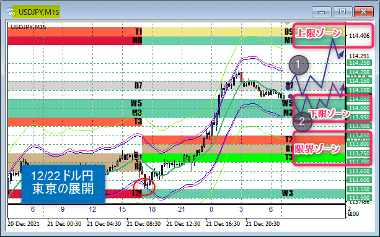Select the 113.600 green price level tag
Screen dimensions: 380x237
(360, 180)
